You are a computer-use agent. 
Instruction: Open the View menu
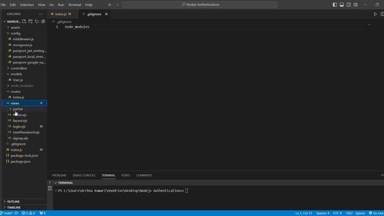click(x=41, y=5)
